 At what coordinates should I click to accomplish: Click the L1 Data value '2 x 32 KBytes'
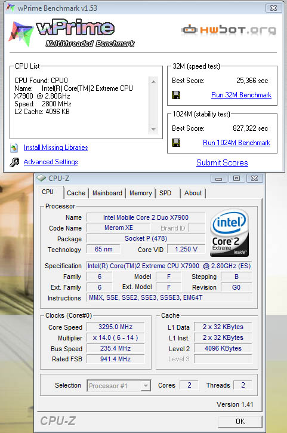point(223,327)
